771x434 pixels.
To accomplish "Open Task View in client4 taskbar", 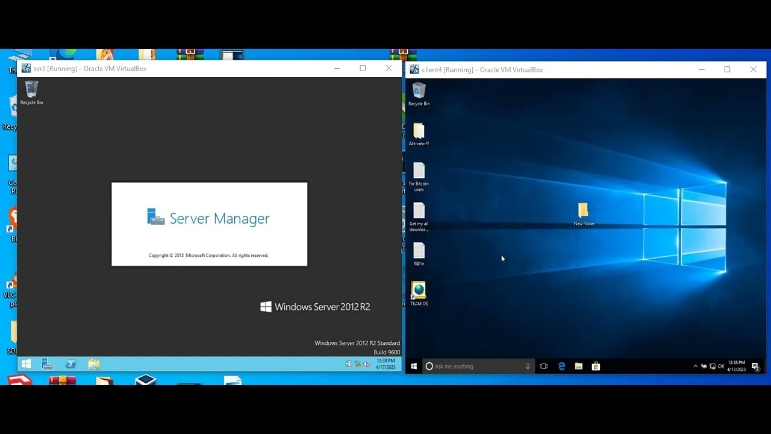I will (543, 366).
